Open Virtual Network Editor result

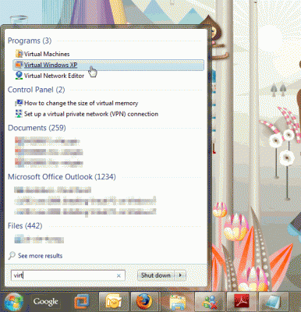coord(54,76)
